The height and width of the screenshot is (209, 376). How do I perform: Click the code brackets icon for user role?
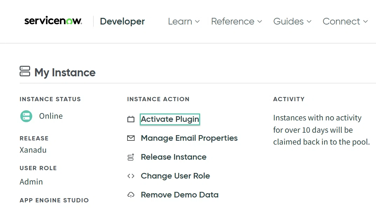131,176
